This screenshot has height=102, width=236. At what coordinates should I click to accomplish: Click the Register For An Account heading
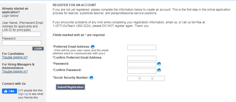74,5
